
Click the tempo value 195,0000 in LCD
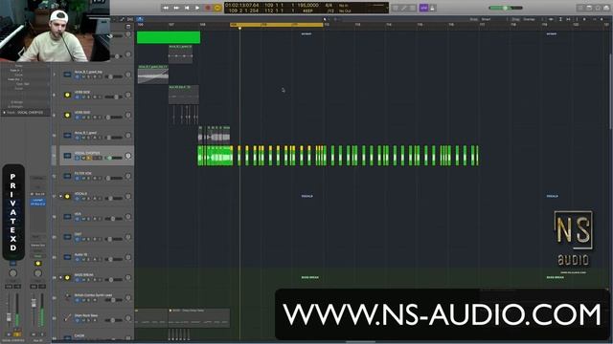pyautogui.click(x=307, y=5)
